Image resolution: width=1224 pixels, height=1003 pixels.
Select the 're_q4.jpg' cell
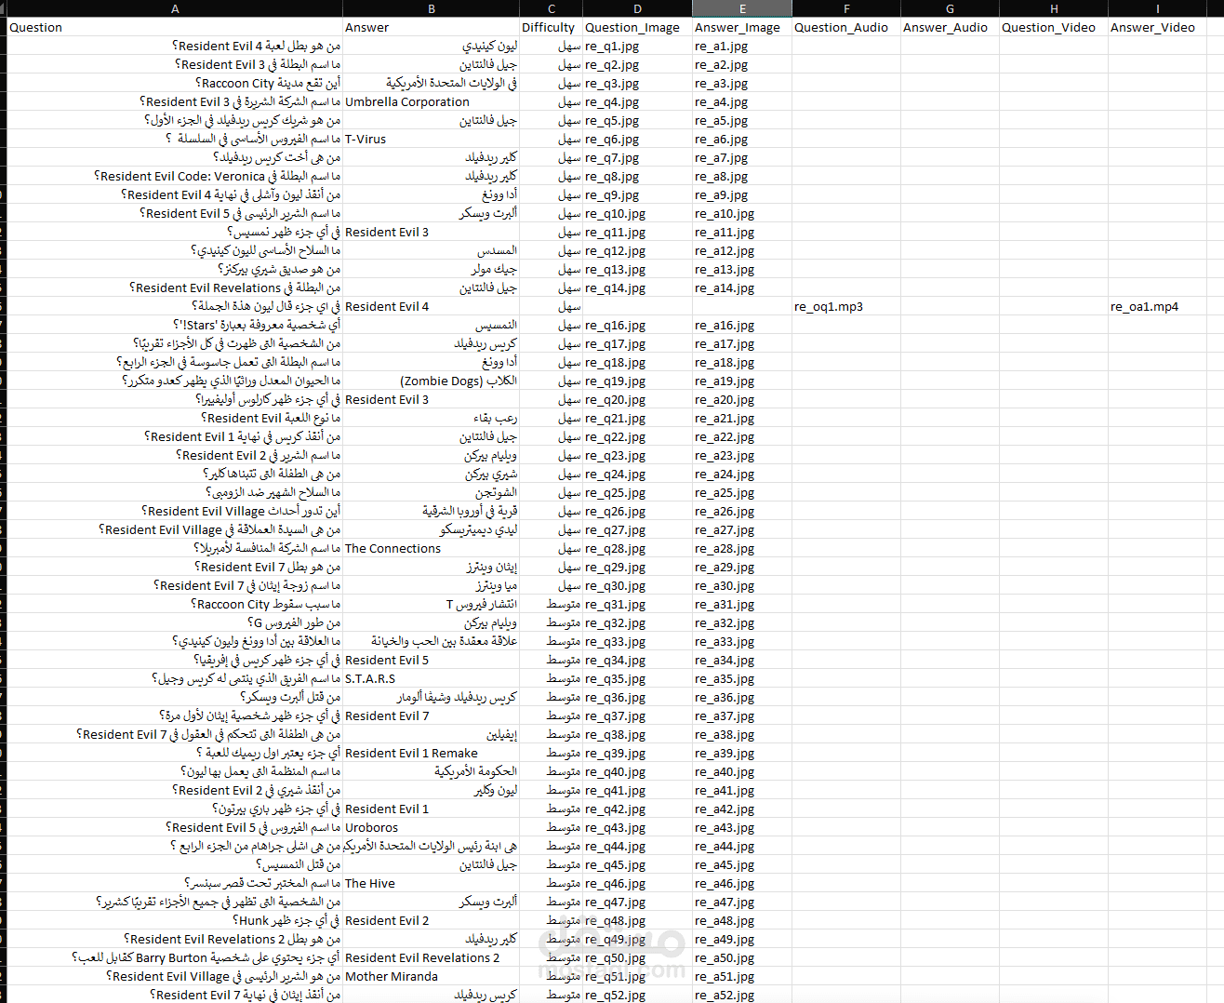pyautogui.click(x=637, y=101)
